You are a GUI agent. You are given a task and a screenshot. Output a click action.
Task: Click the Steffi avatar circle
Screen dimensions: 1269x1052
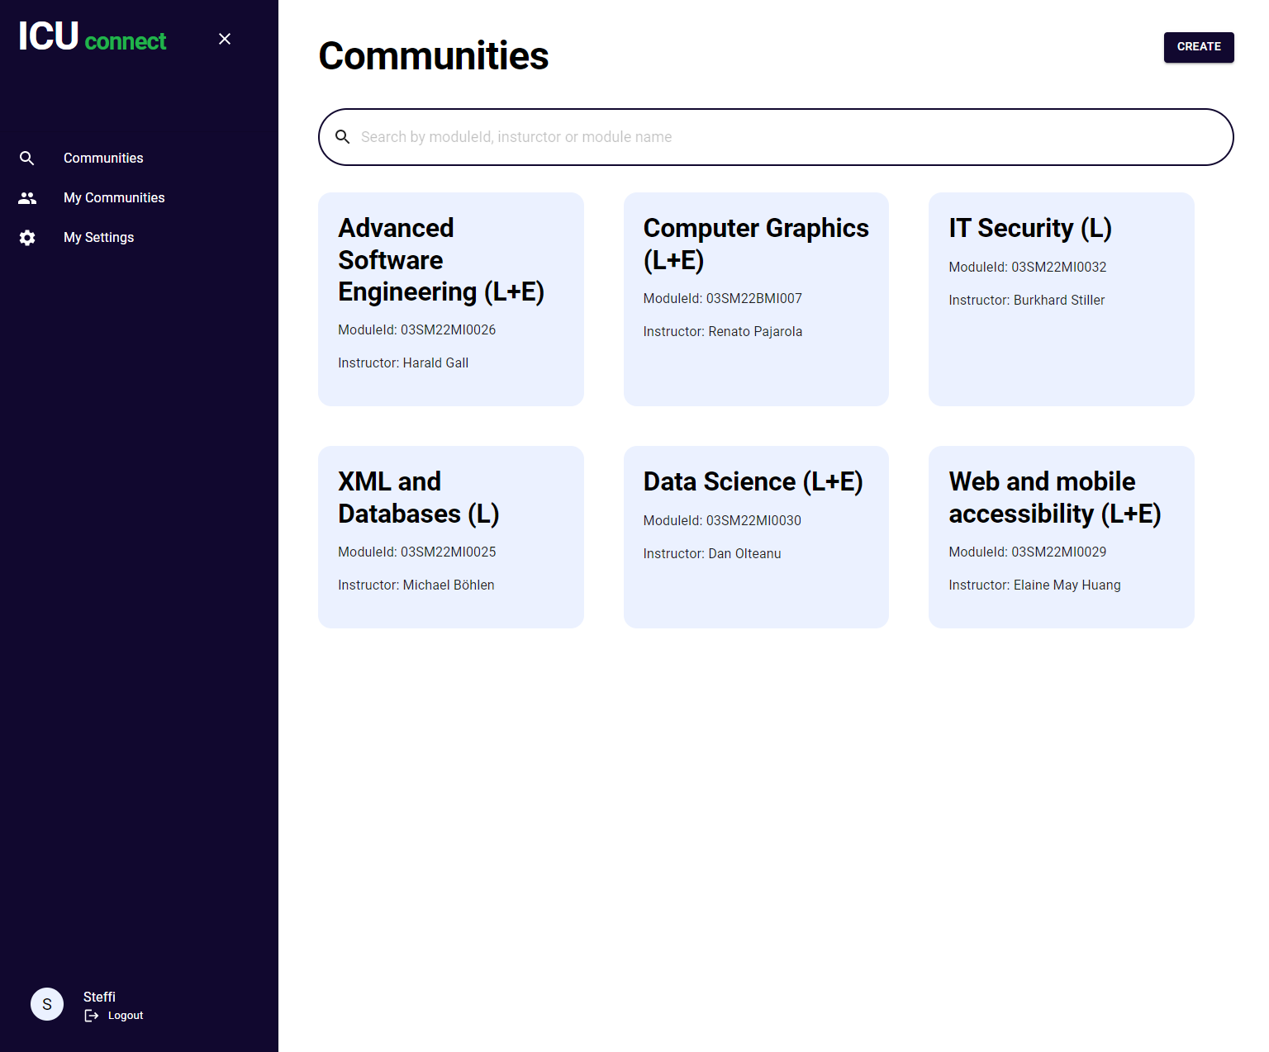47,1004
